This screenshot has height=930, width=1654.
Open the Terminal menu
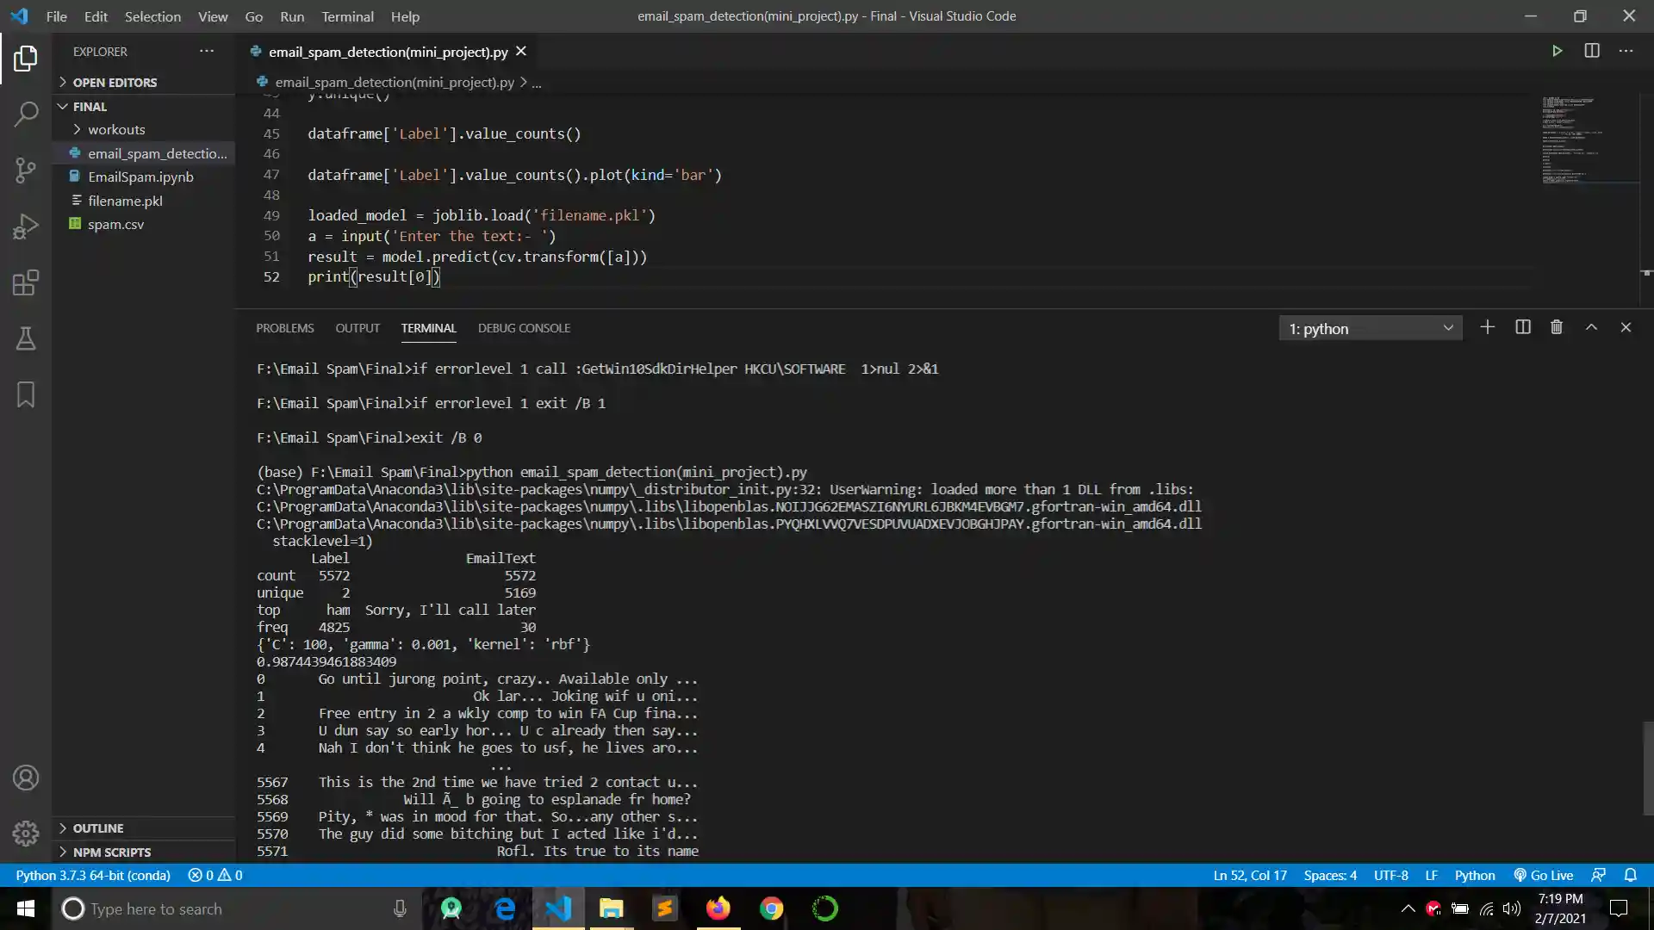click(x=347, y=16)
